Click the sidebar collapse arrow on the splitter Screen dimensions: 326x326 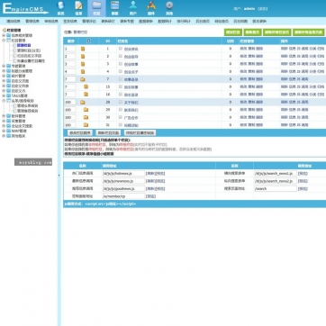click(59, 175)
